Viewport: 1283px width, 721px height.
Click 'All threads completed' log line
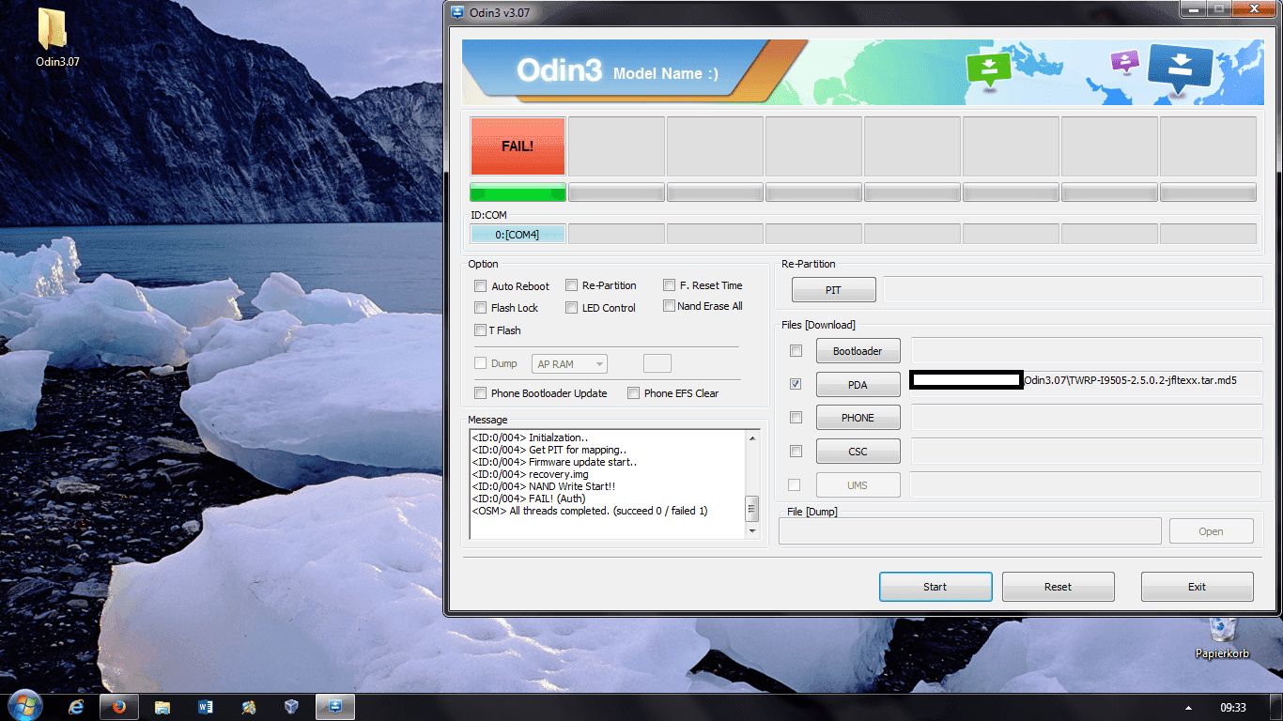click(x=589, y=511)
